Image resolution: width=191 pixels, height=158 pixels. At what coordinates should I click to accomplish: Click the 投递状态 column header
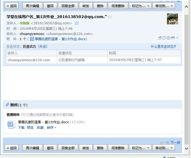coord(82,53)
